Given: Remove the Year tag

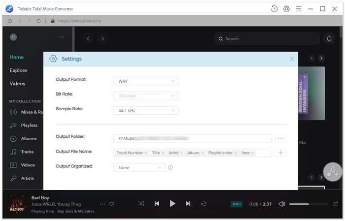Looking at the screenshot, I should (x=252, y=153).
